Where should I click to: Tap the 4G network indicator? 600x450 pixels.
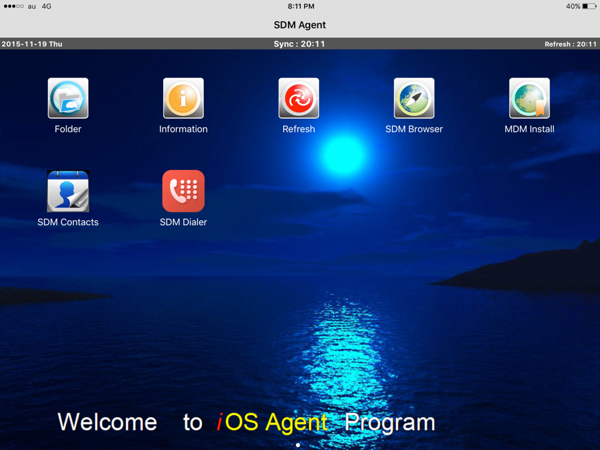pos(46,7)
